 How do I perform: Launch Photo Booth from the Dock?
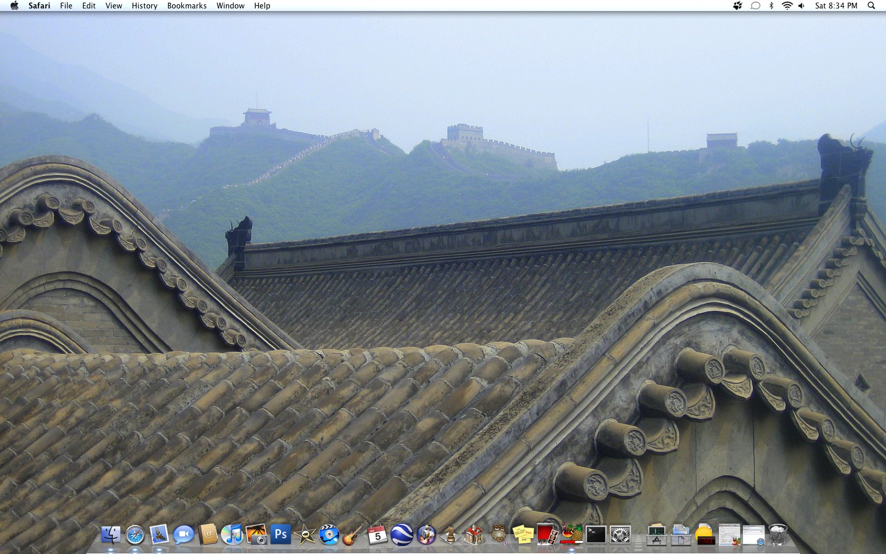point(547,535)
